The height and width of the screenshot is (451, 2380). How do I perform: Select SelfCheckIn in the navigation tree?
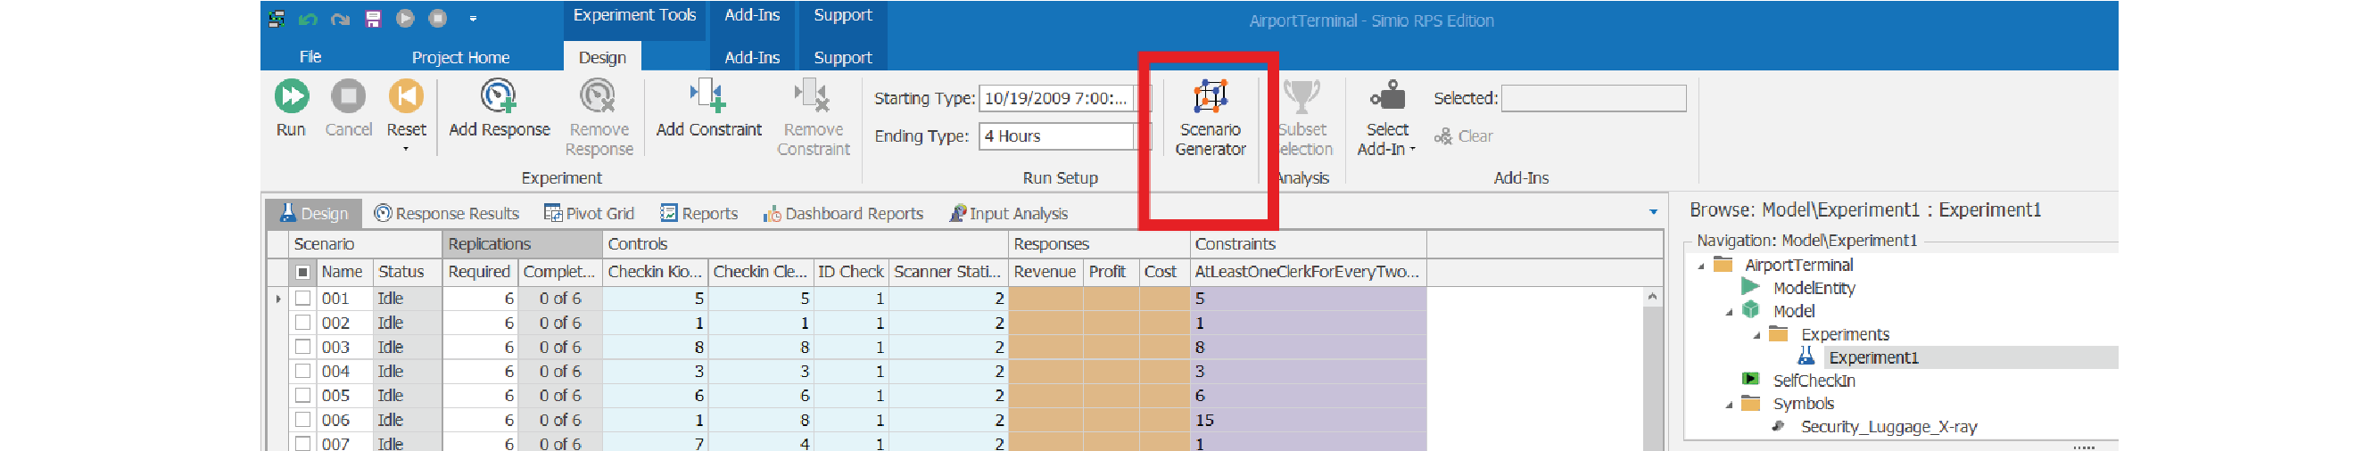[x=1813, y=381]
